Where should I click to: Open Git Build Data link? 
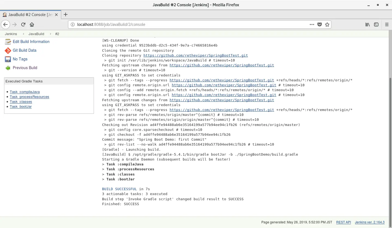[24, 50]
